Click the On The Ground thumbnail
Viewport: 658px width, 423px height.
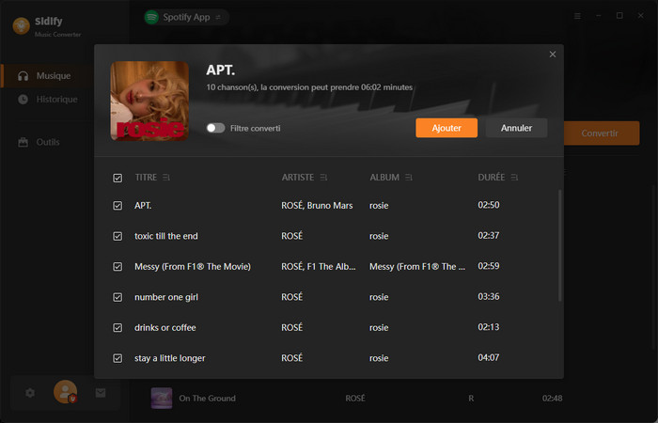click(162, 399)
